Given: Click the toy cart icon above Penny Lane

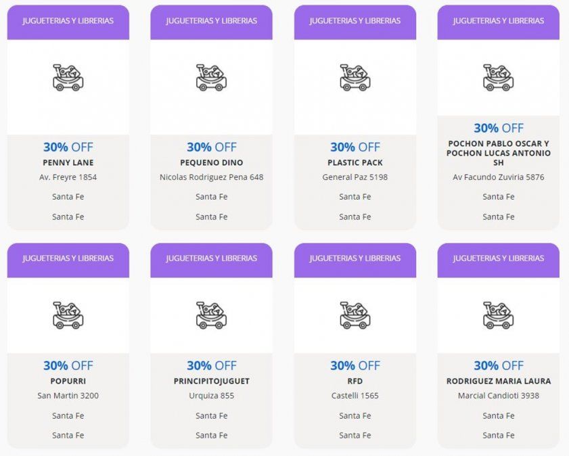Looking at the screenshot, I should point(68,78).
